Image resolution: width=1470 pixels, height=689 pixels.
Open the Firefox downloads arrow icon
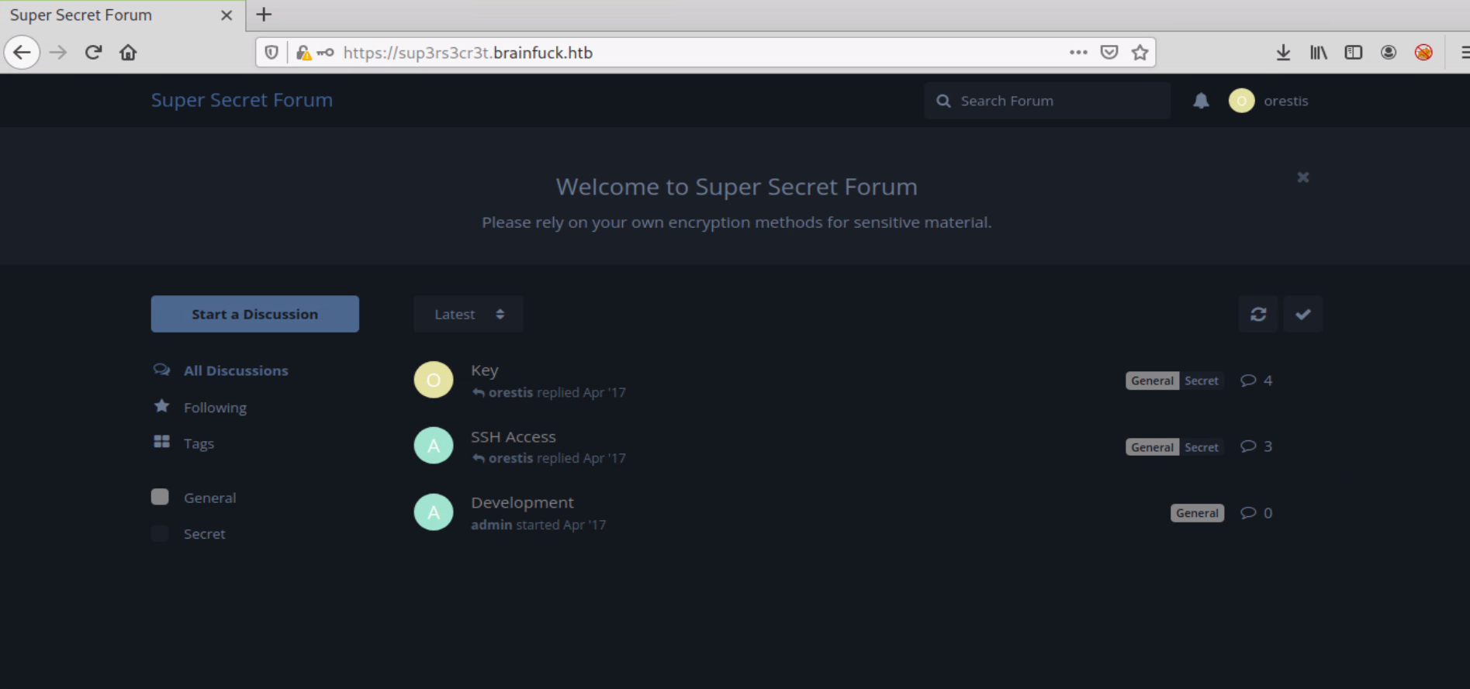tap(1283, 53)
